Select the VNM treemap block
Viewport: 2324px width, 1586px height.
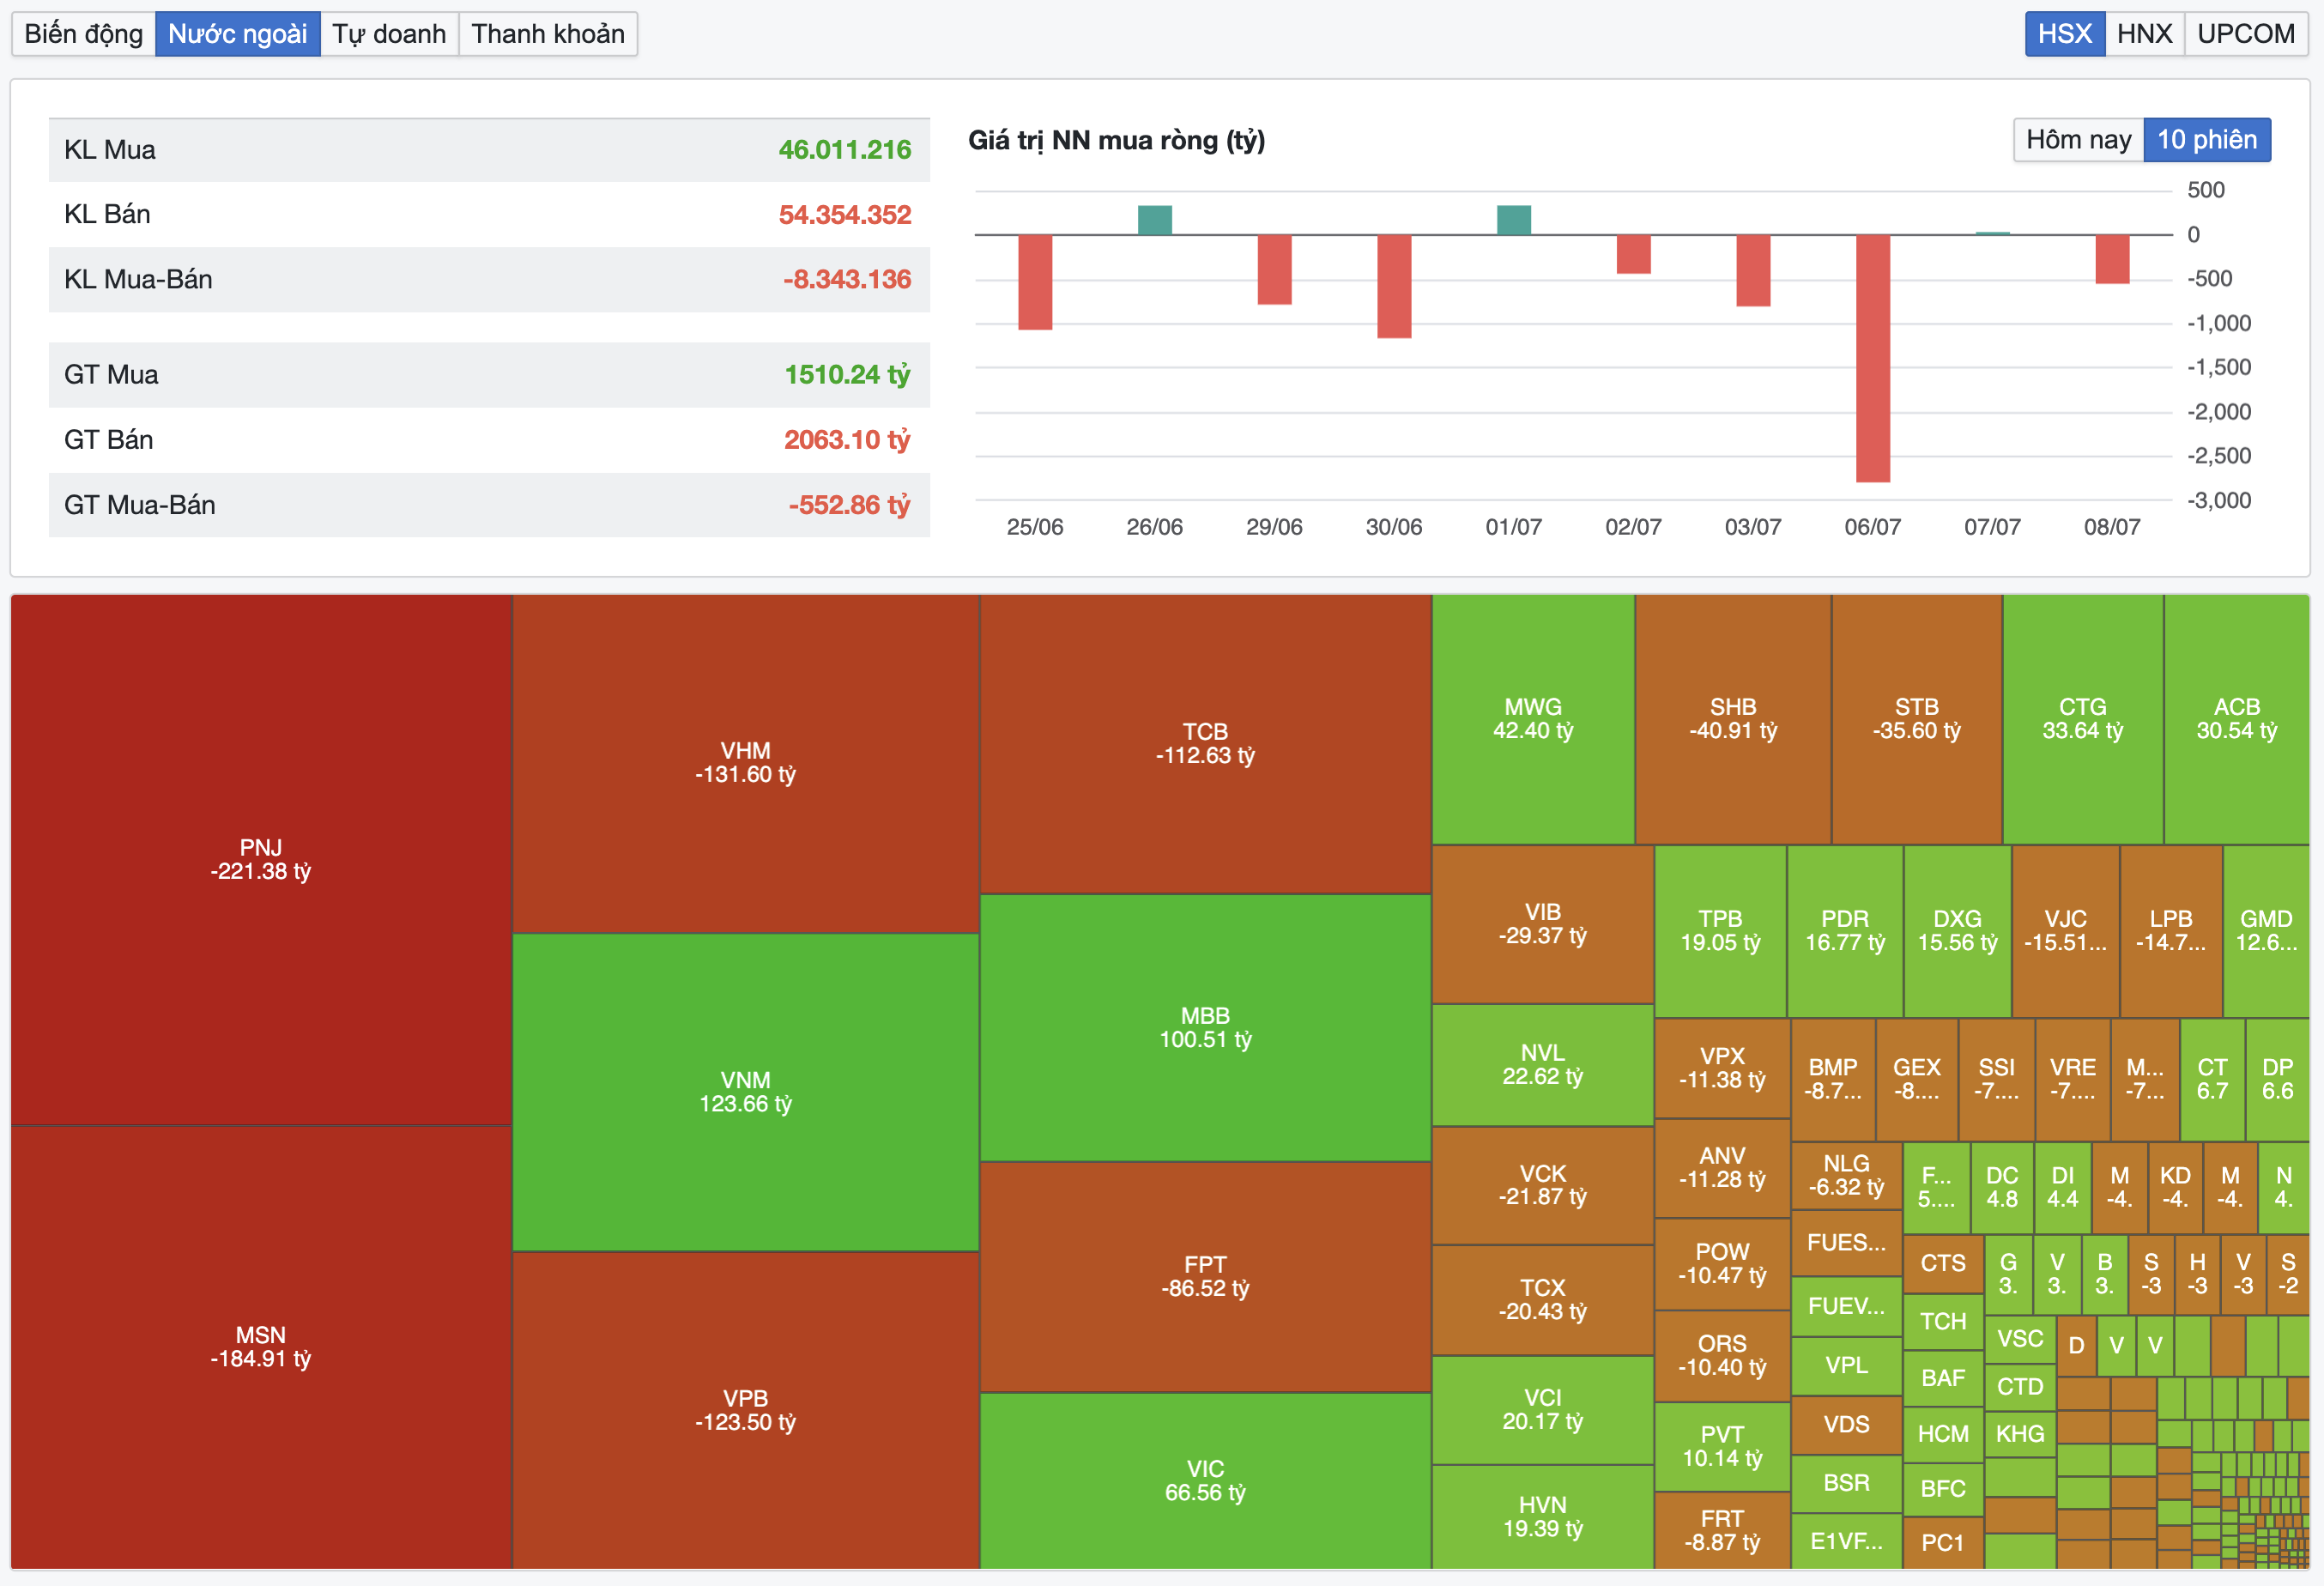click(746, 1092)
